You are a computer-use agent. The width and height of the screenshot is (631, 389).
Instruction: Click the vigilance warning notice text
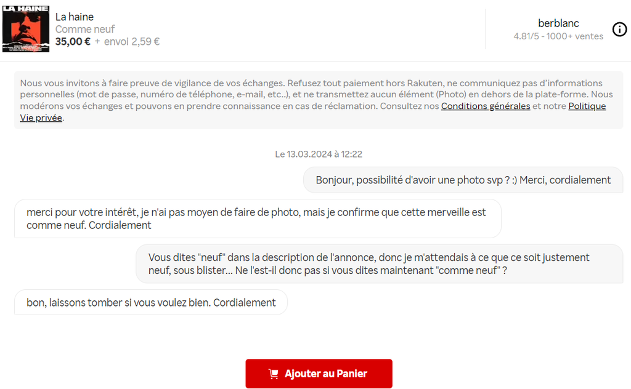pos(319,100)
